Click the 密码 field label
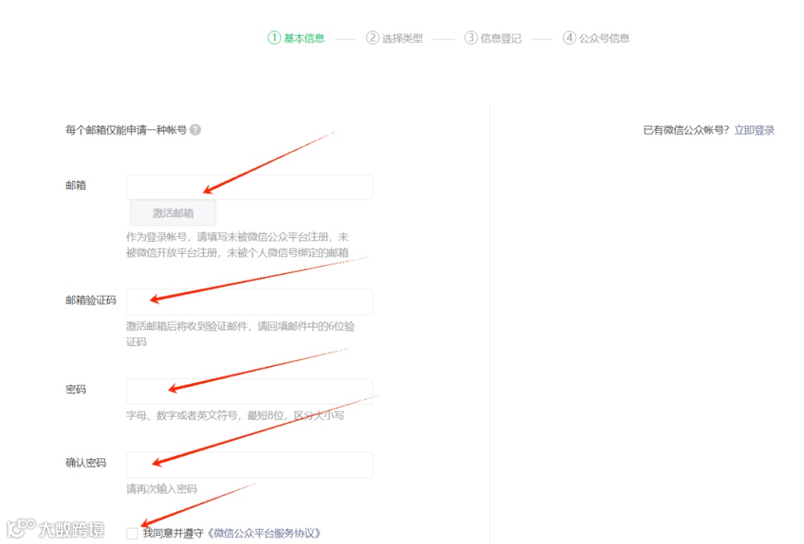The image size is (804, 544). pyautogui.click(x=75, y=390)
